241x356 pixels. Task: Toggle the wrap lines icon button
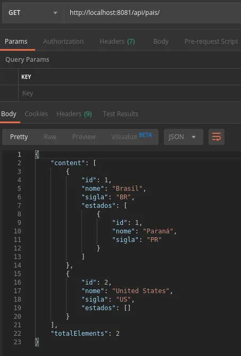click(217, 137)
